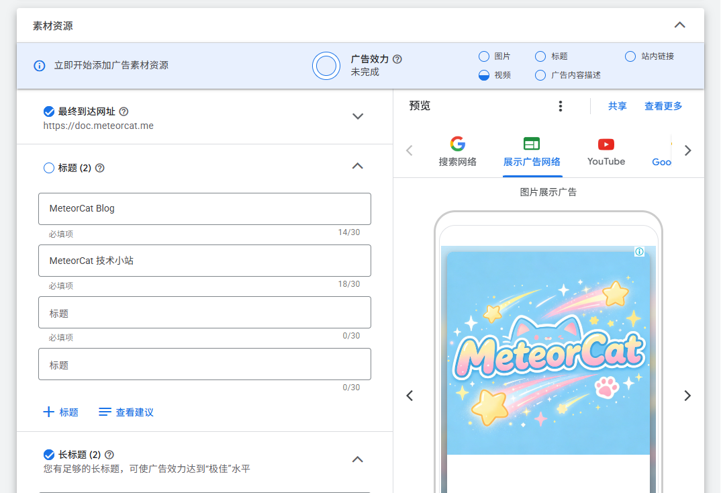Click the green display network icon
The height and width of the screenshot is (493, 721).
tap(532, 144)
